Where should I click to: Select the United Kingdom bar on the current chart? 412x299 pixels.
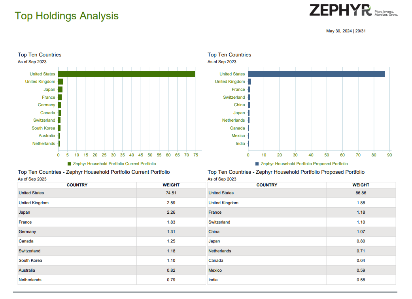[x=60, y=81]
